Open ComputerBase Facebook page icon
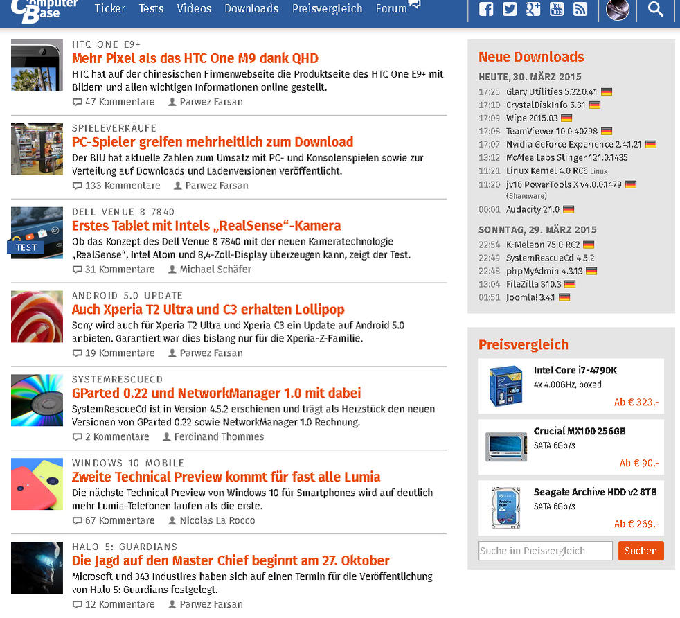This screenshot has width=680, height=618. point(486,9)
